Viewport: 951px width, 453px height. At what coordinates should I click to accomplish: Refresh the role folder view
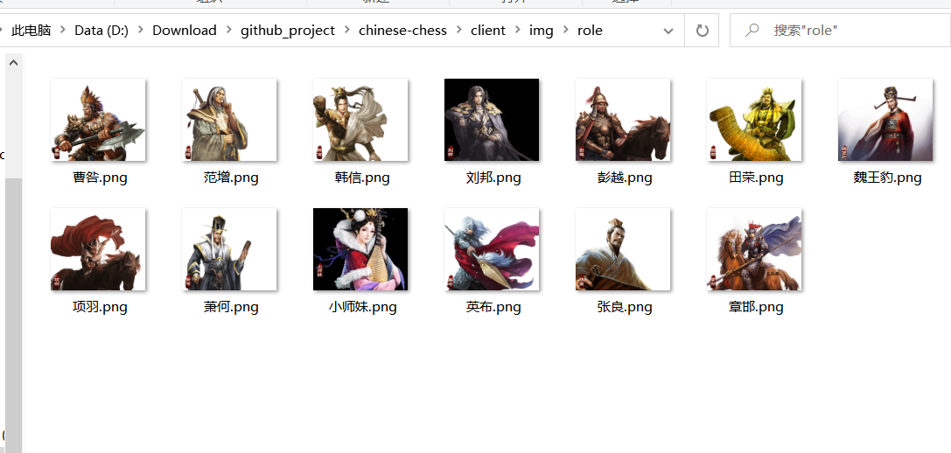click(x=702, y=31)
